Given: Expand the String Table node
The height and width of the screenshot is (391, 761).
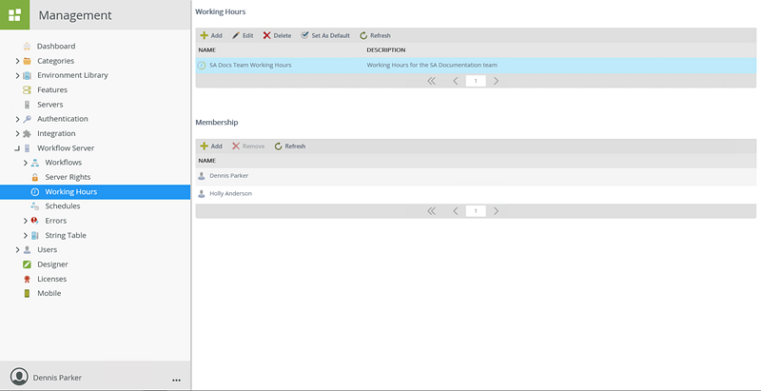Looking at the screenshot, I should click(x=26, y=235).
